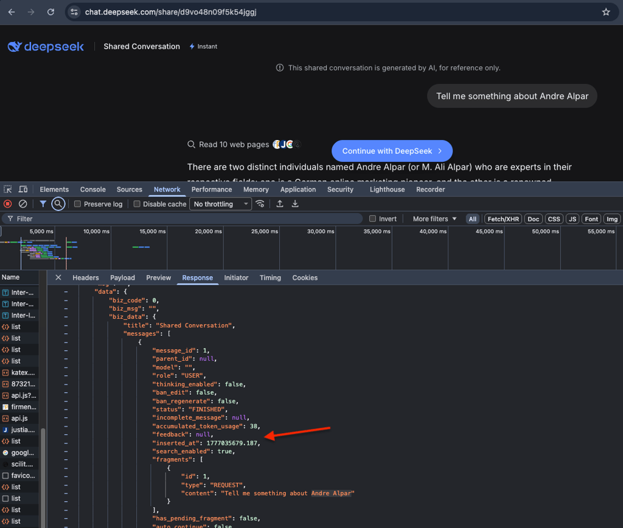This screenshot has width=623, height=528.
Task: Click the Read 10 web pages label
Action: tap(234, 144)
